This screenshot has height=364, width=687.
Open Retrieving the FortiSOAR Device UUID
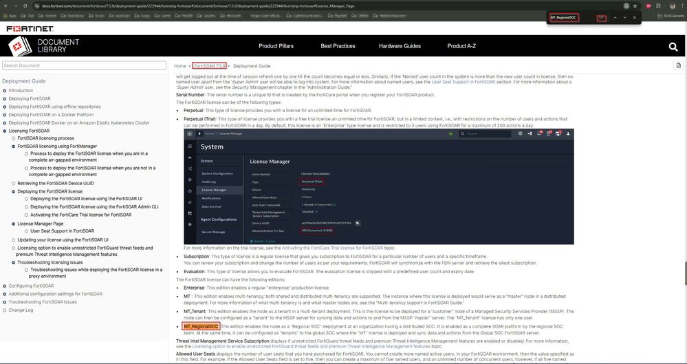(x=56, y=183)
